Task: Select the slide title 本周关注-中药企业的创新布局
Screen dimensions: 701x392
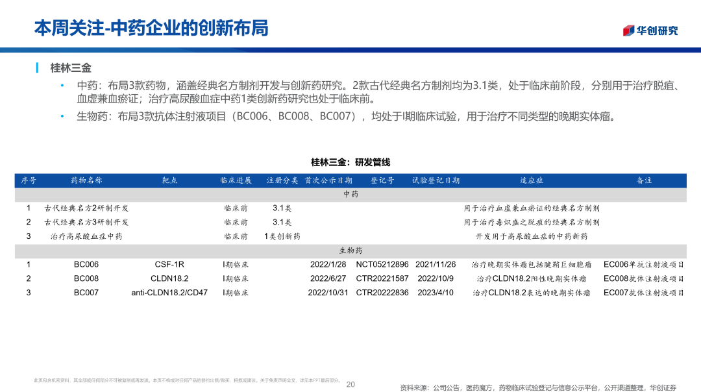Action: 151,28
